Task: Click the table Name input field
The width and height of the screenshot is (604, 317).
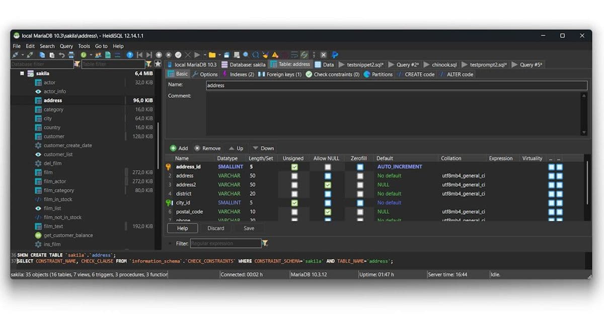Action: 397,86
